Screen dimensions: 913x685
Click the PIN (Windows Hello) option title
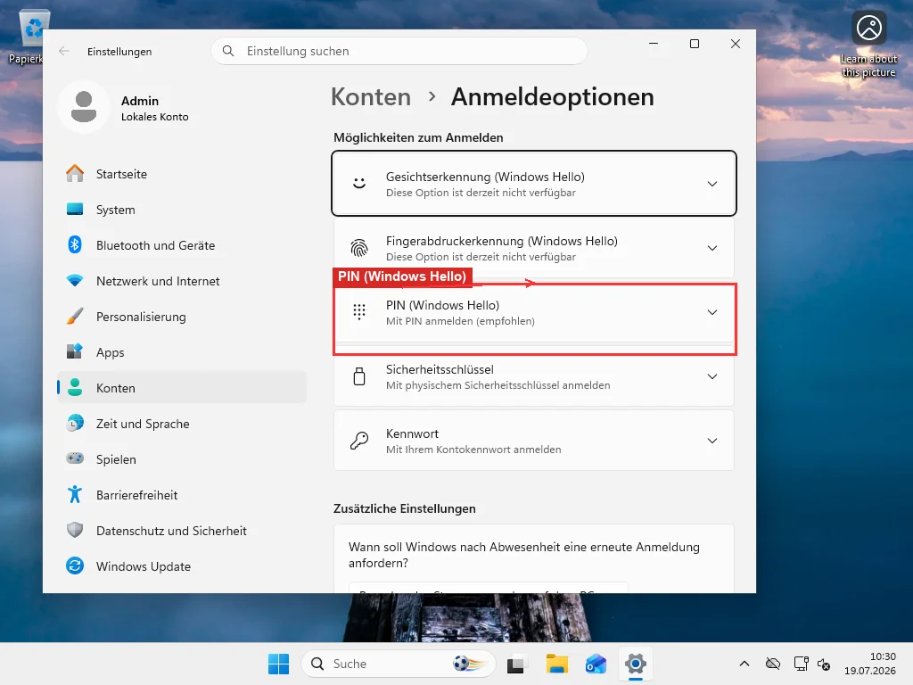click(442, 305)
